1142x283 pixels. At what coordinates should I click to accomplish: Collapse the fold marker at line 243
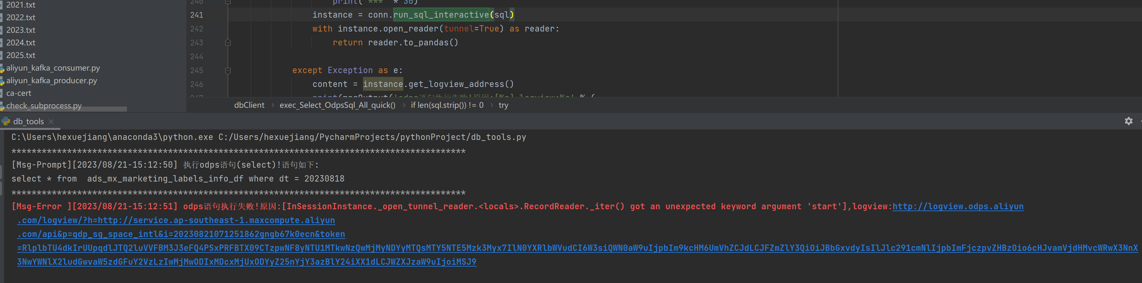tap(228, 43)
